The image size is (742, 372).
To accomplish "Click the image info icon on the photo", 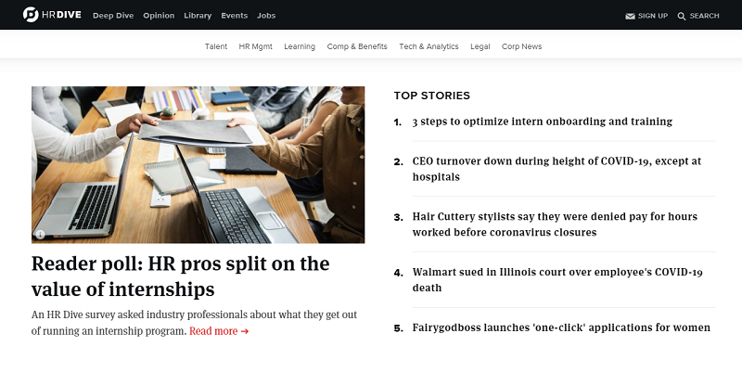I will (40, 234).
